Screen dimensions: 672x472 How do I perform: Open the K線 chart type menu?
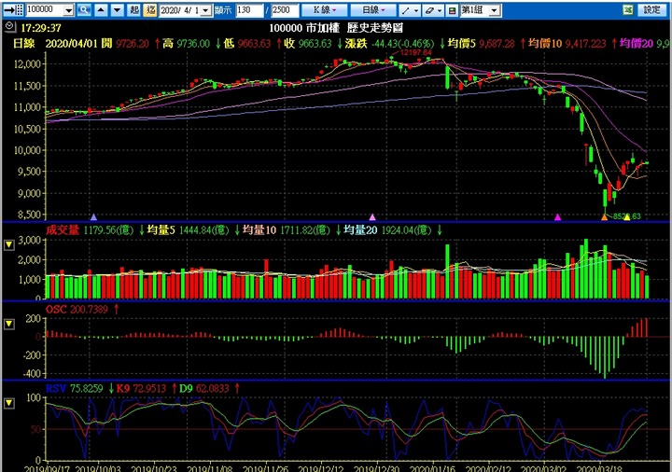(x=325, y=10)
